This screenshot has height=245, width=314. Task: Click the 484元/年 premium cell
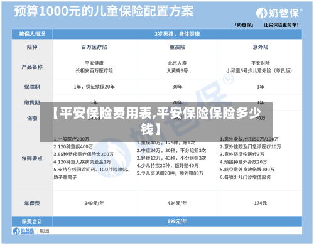(x=177, y=203)
